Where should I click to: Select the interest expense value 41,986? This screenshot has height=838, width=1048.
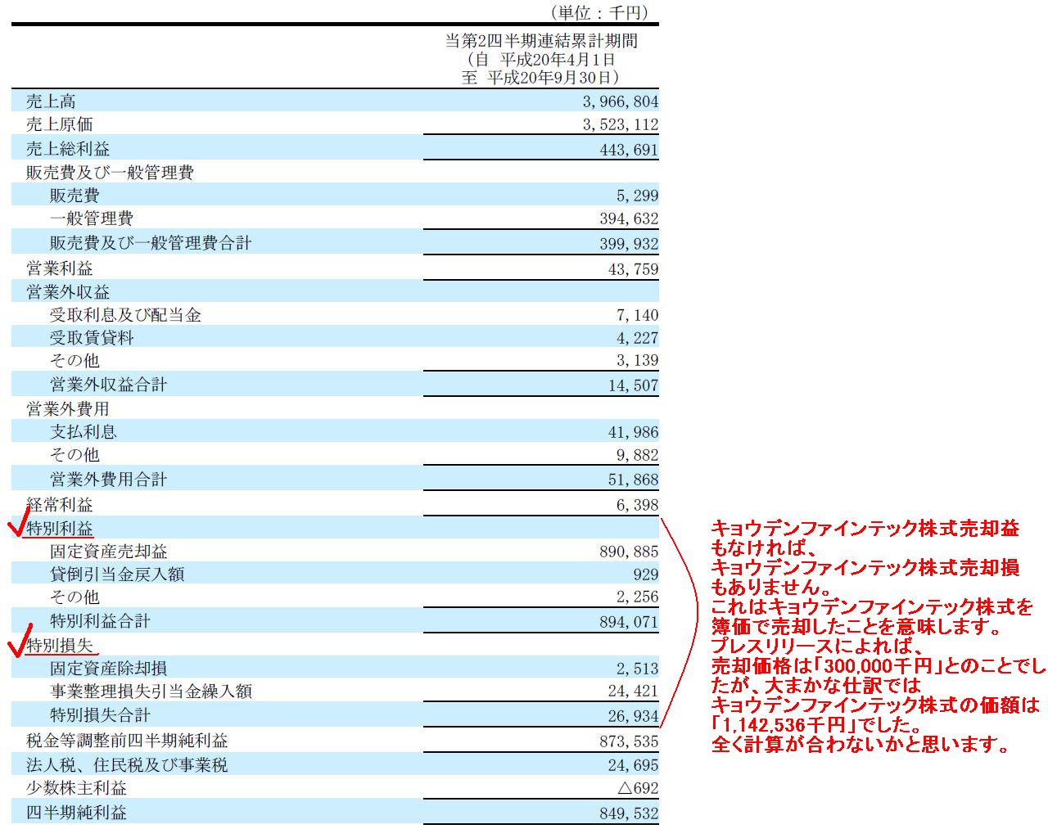(635, 432)
